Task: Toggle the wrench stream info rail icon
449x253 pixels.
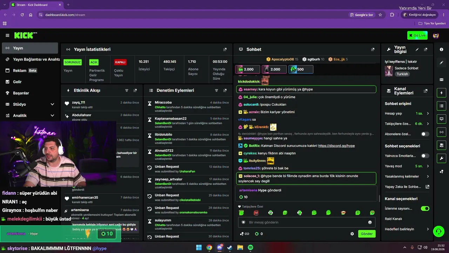Action: pos(441,158)
